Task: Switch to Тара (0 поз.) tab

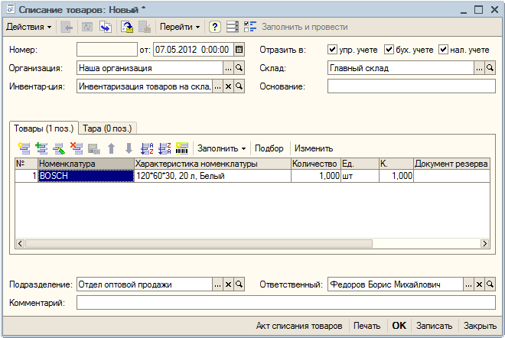Action: tap(108, 128)
